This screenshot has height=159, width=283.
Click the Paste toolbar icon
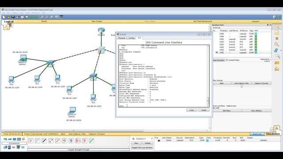[x=27, y=17]
